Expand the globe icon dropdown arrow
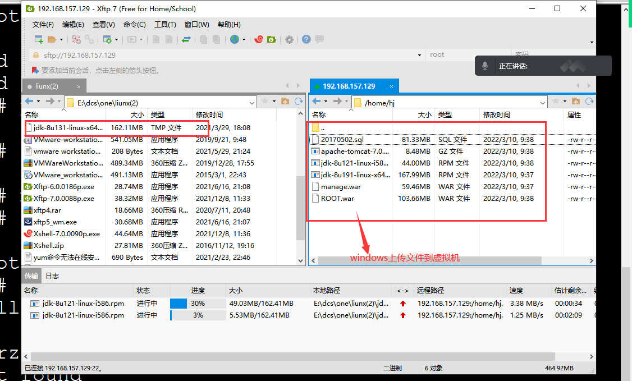 click(244, 39)
